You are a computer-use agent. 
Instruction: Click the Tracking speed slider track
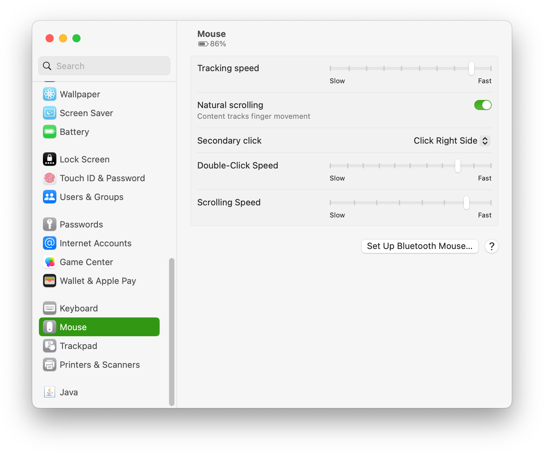(411, 68)
